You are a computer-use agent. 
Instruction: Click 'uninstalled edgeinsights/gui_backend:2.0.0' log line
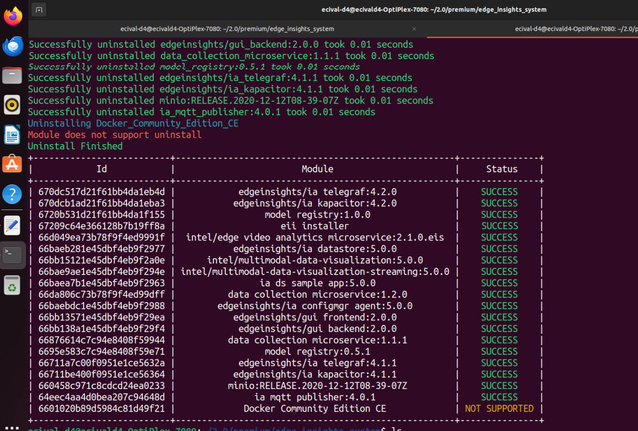coord(221,45)
